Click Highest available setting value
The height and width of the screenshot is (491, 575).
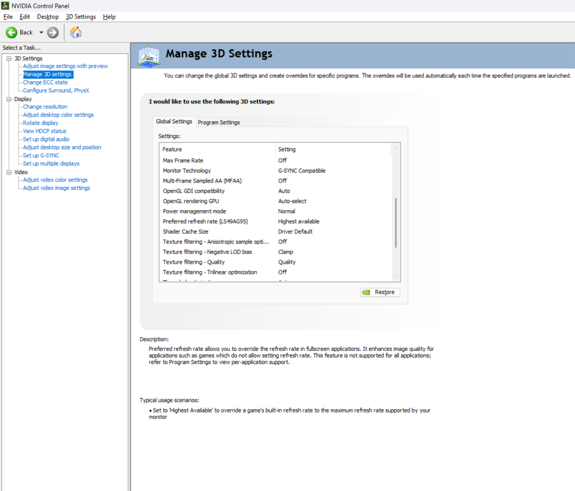(x=299, y=221)
